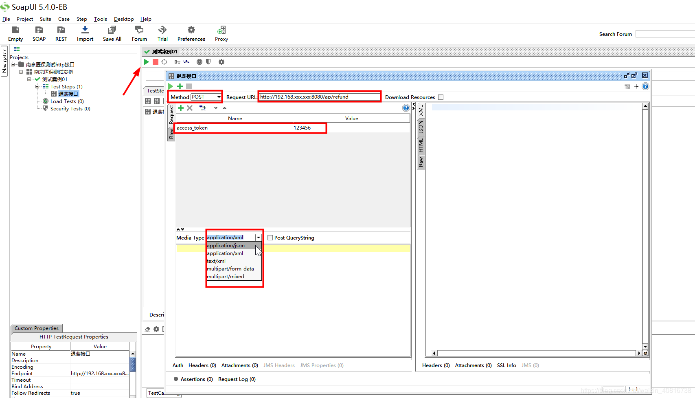Move the parameter down with the down arrow

click(x=216, y=108)
